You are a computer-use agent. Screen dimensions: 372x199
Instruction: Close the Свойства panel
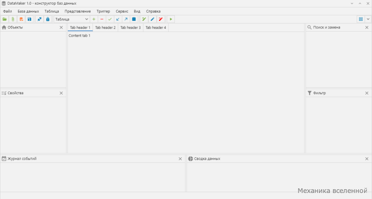[61, 93]
